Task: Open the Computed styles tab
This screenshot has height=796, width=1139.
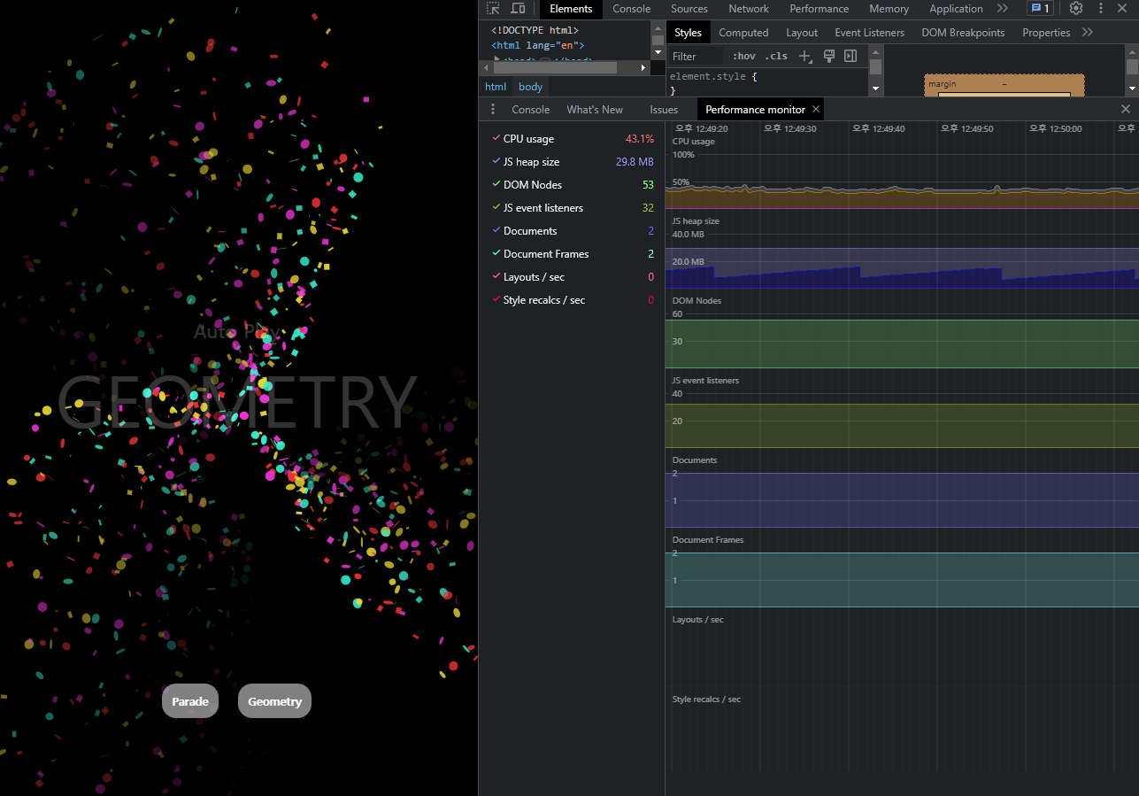Action: [743, 33]
